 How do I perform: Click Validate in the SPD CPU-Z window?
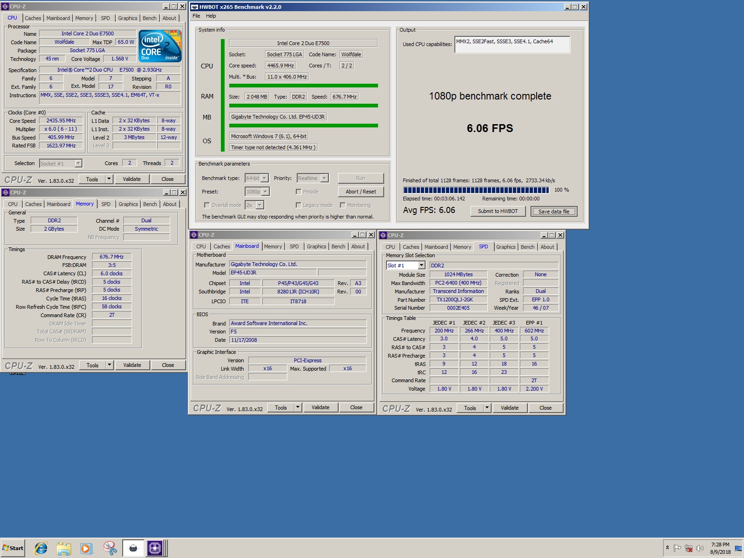[510, 408]
